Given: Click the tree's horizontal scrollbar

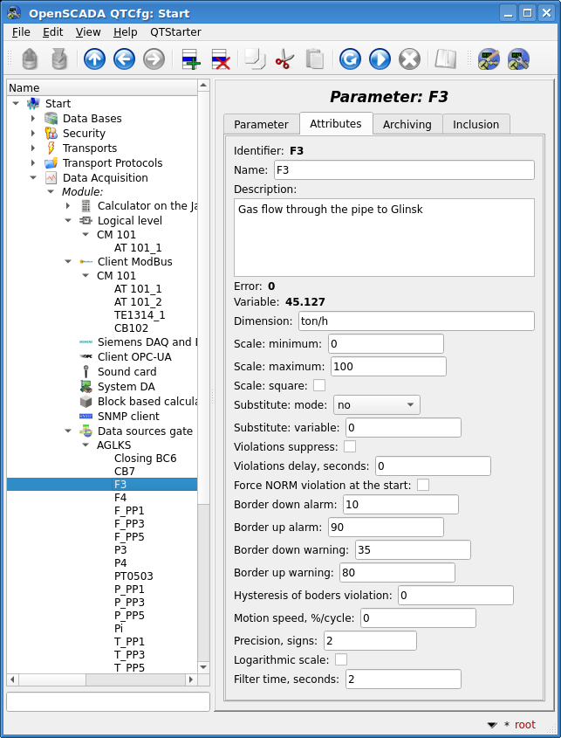Looking at the screenshot, I should click(x=102, y=679).
